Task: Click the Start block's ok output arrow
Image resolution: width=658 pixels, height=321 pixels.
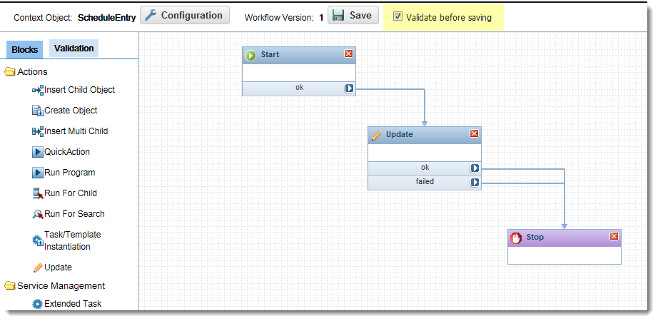Action: [x=349, y=88]
